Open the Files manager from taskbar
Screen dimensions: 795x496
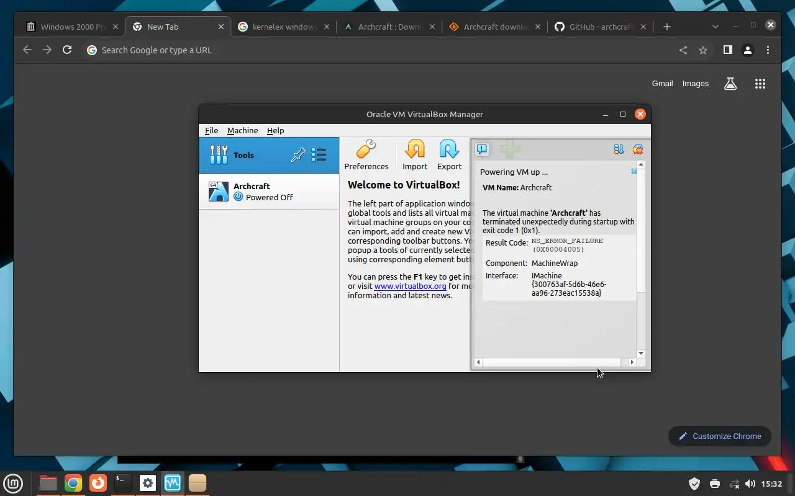click(48, 483)
